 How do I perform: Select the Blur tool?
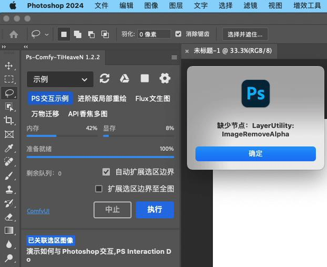pyautogui.click(x=9, y=244)
